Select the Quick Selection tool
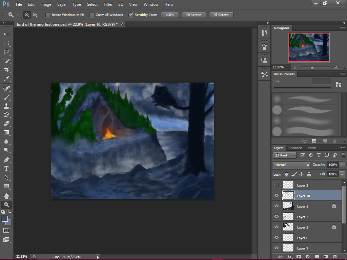 pos(6,61)
